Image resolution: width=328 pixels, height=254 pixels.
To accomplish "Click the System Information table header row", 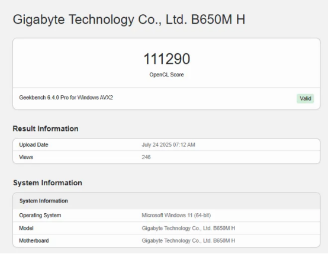I will coord(166,201).
